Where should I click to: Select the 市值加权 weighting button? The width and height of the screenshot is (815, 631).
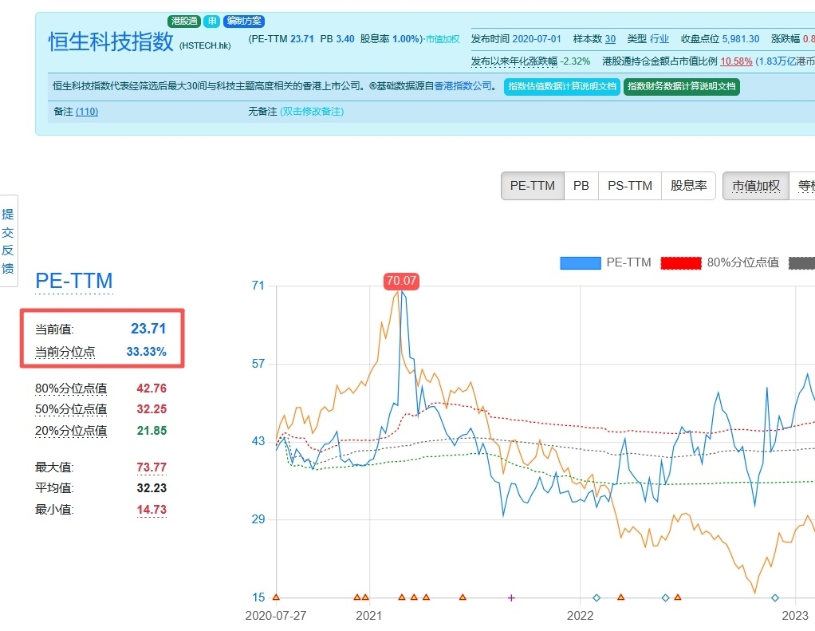[756, 186]
